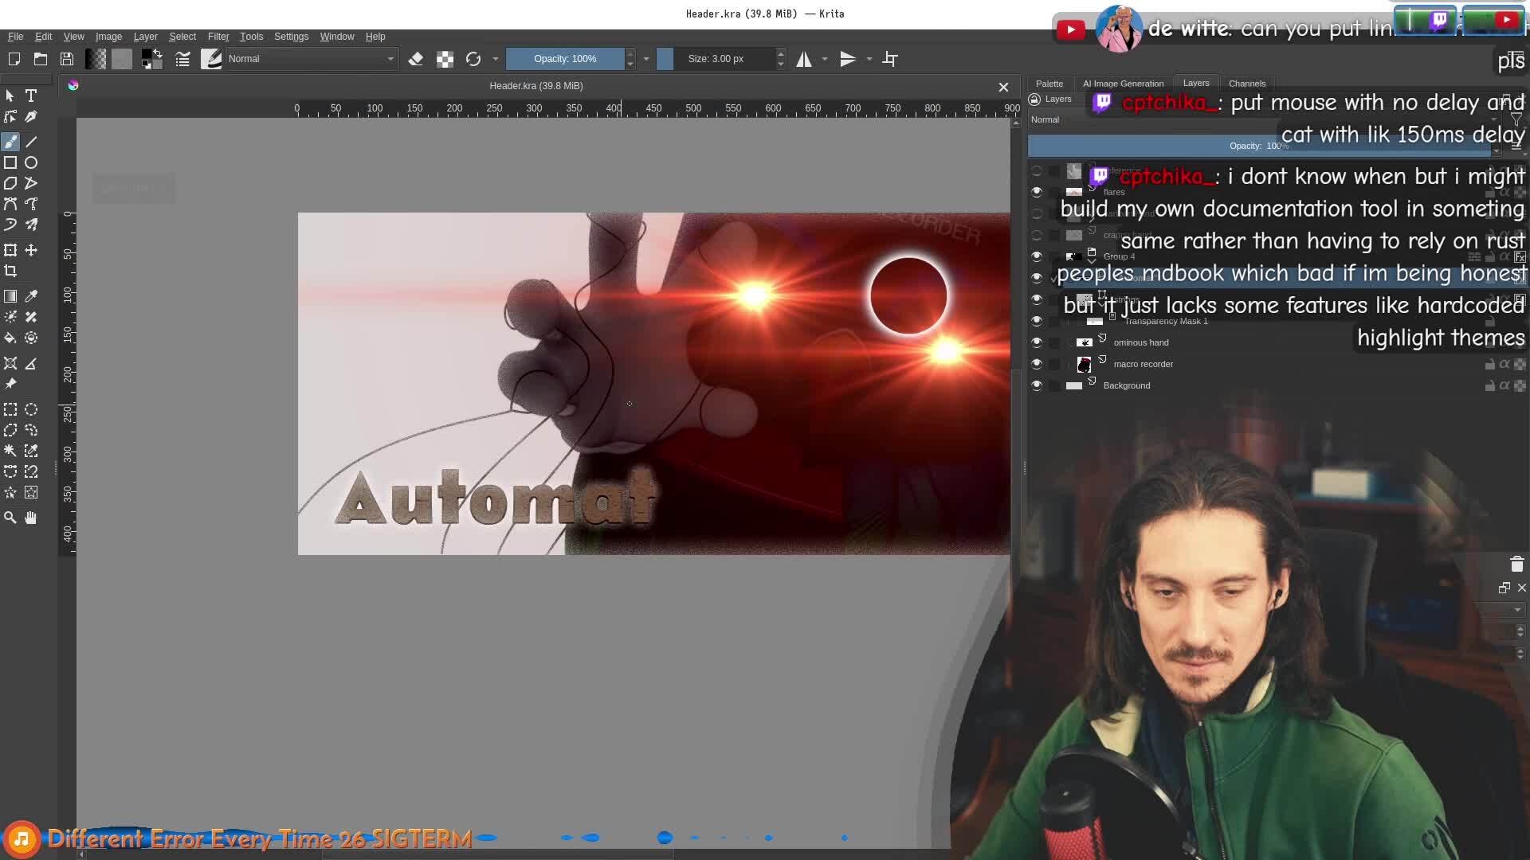This screenshot has height=860, width=1530.
Task: Select the Pan hand tool
Action: 31,518
